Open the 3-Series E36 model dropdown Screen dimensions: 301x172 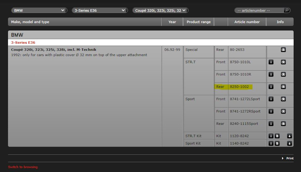click(100, 10)
